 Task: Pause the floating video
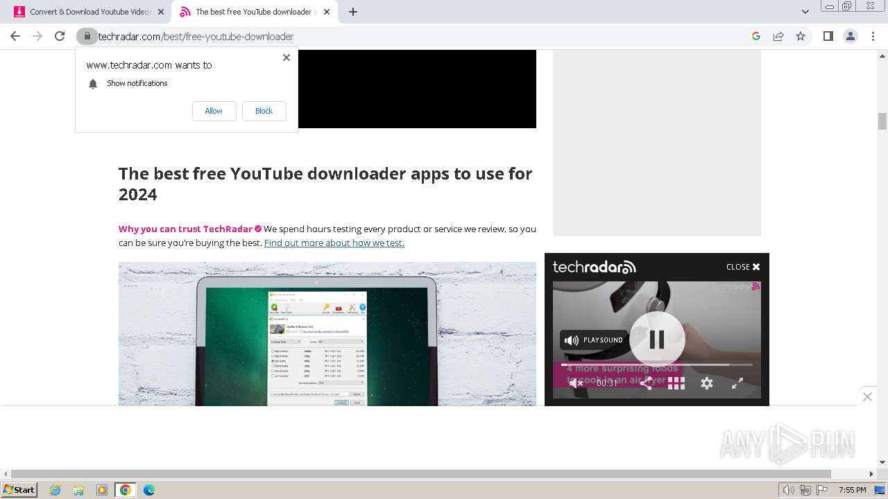[x=657, y=340]
